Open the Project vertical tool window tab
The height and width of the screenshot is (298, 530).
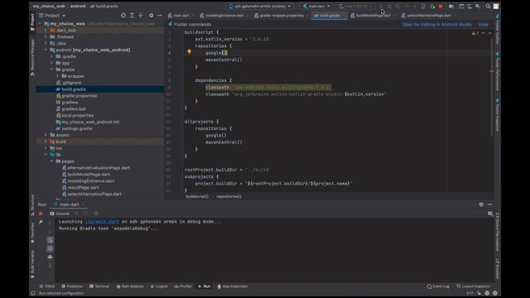point(32,22)
